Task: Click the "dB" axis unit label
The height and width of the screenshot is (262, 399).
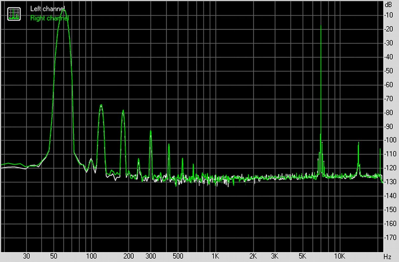Action: pos(389,5)
